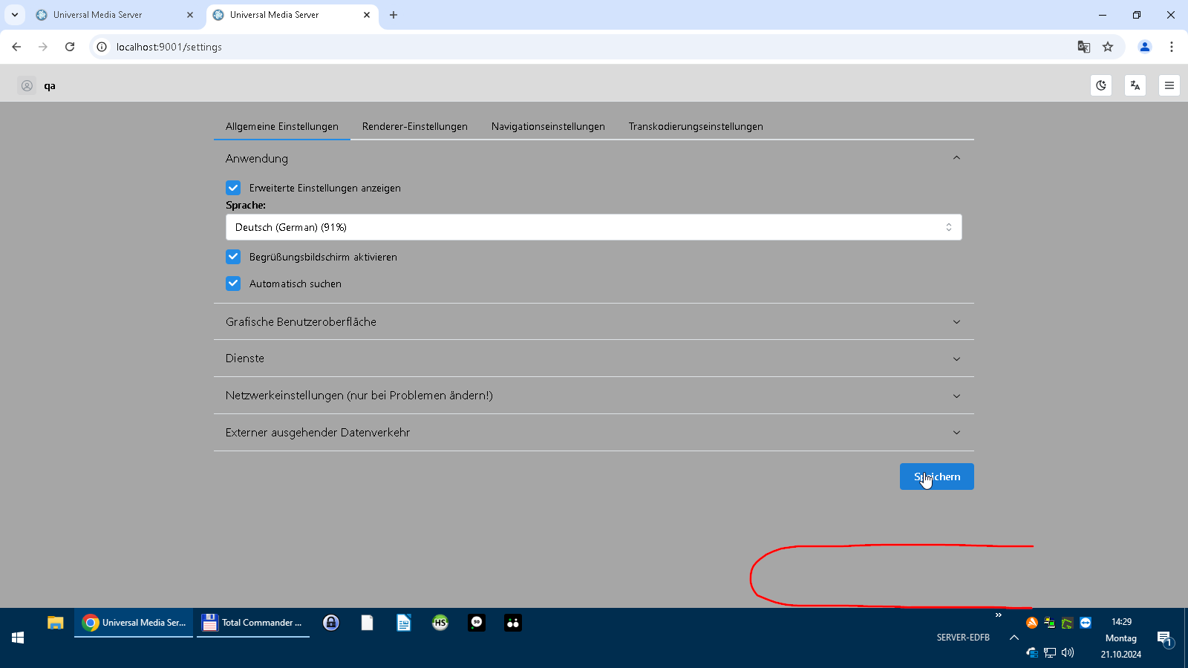
Task: Toggle Automatisch suchen checkbox
Action: [233, 284]
